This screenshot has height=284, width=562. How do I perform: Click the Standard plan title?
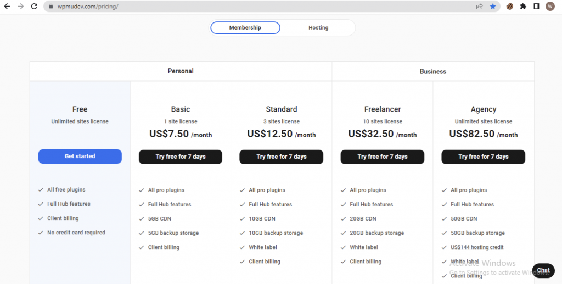point(282,109)
